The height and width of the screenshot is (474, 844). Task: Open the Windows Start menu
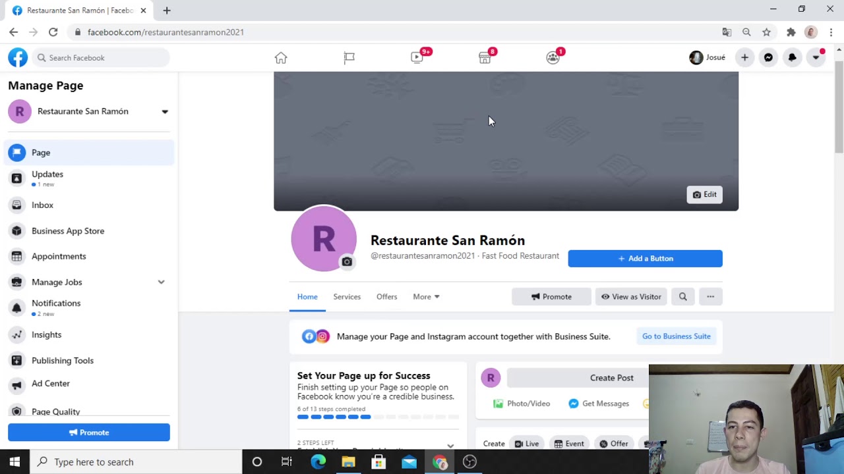tap(15, 462)
